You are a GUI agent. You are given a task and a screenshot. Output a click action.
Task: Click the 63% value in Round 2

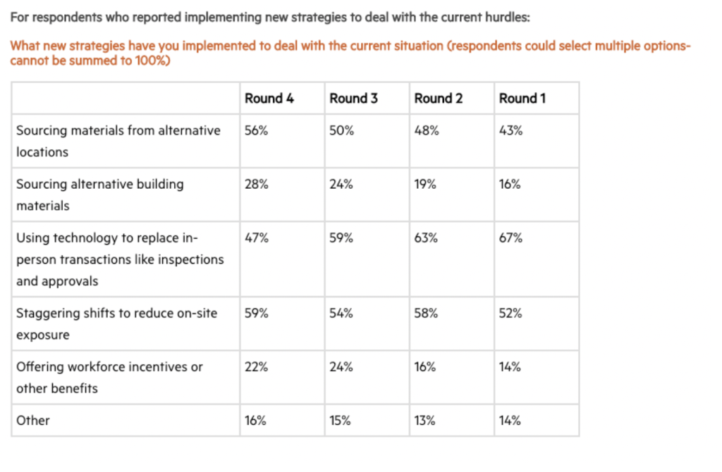(426, 238)
